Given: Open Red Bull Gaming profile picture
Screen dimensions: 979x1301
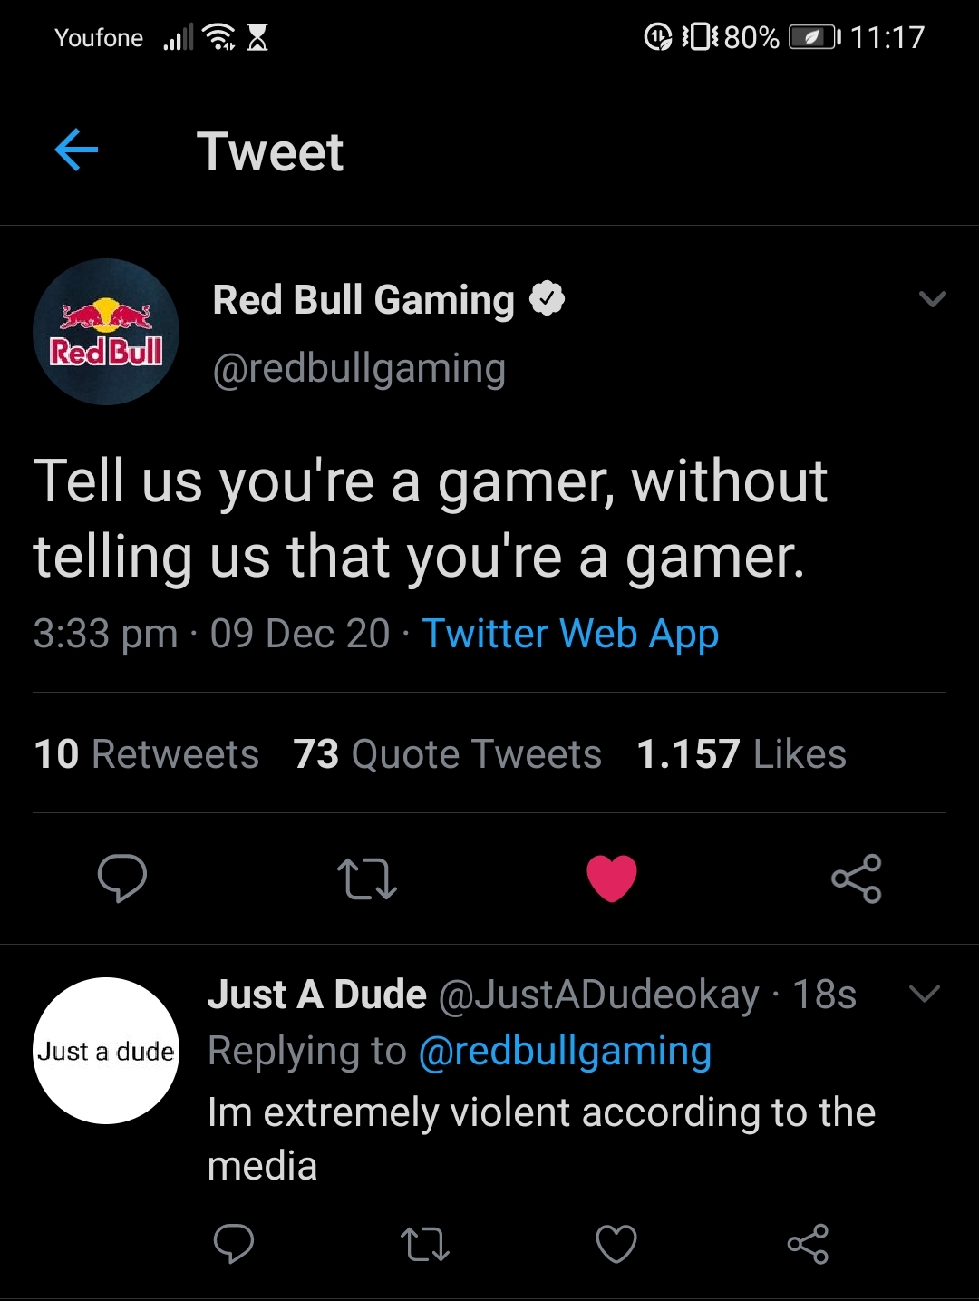Looking at the screenshot, I should pos(106,332).
